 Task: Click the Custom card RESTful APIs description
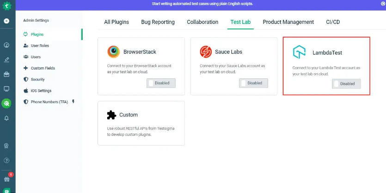(x=141, y=131)
